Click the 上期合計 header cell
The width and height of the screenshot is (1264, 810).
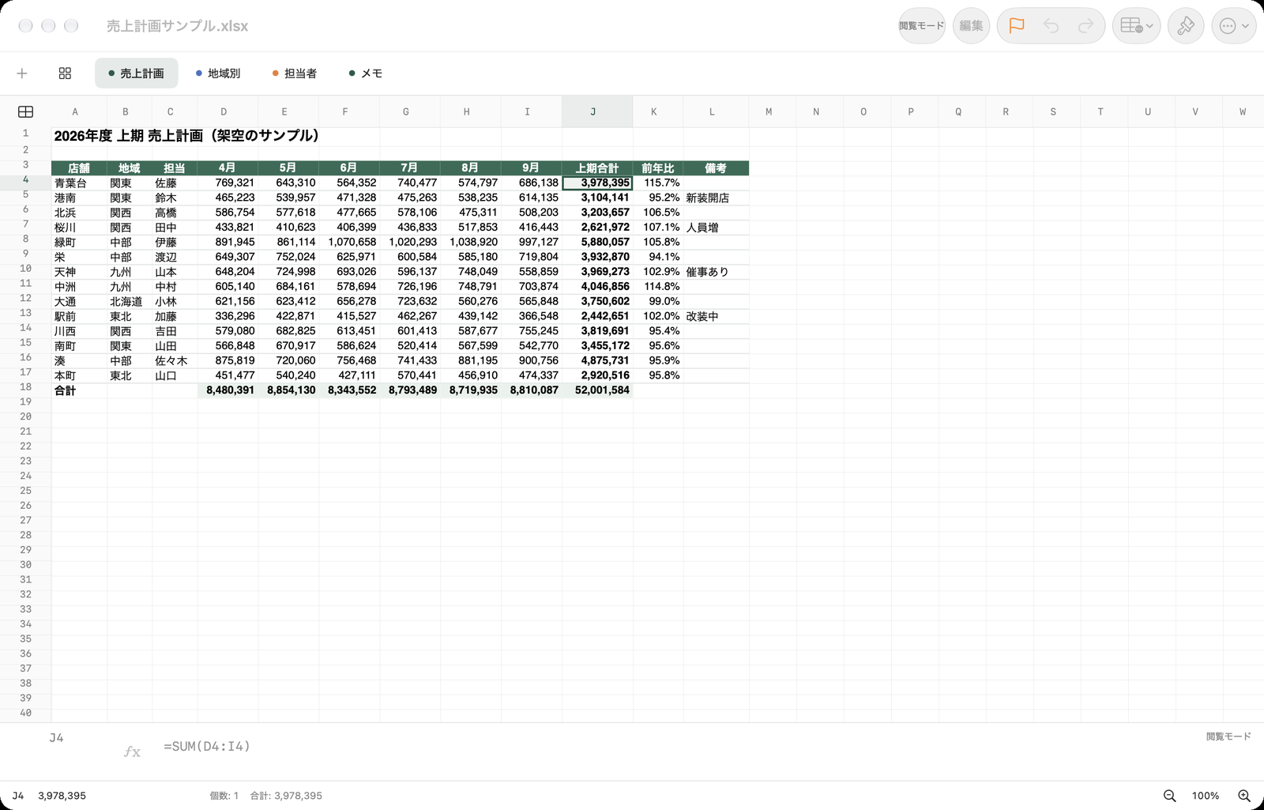coord(597,168)
